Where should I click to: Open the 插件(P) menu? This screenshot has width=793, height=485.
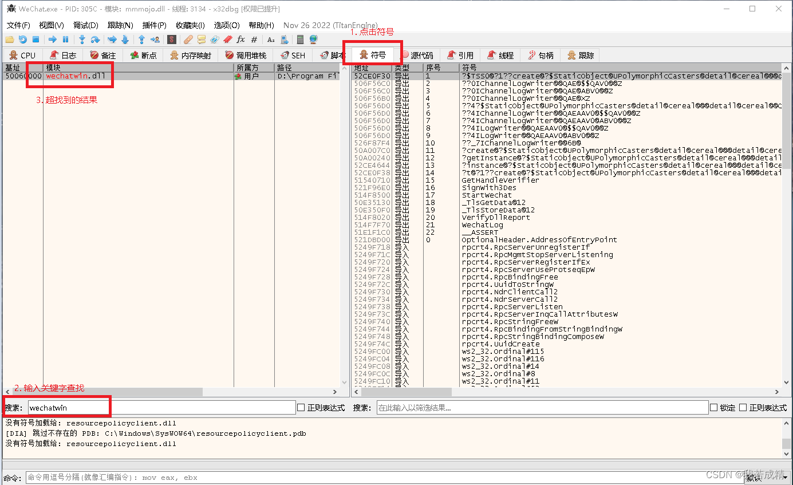pyautogui.click(x=154, y=25)
